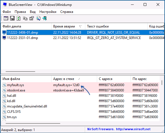The image size is (165, 133).
Task: Click the file icon next to kd.dll
Action: click(4, 101)
